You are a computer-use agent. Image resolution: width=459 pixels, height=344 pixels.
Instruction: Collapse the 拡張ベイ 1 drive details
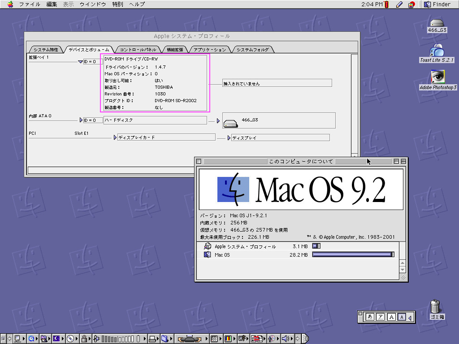pos(81,62)
